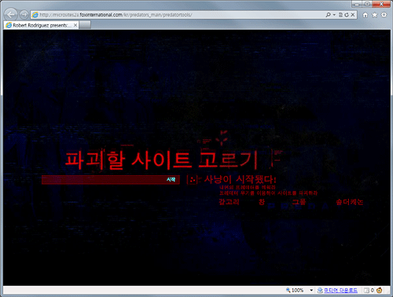Click the zoom magnifier in status bar
The height and width of the screenshot is (297, 393).
pos(288,290)
